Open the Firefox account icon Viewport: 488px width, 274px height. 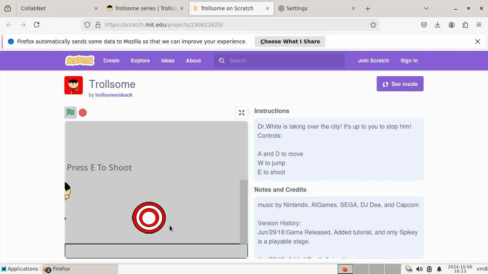click(451, 25)
